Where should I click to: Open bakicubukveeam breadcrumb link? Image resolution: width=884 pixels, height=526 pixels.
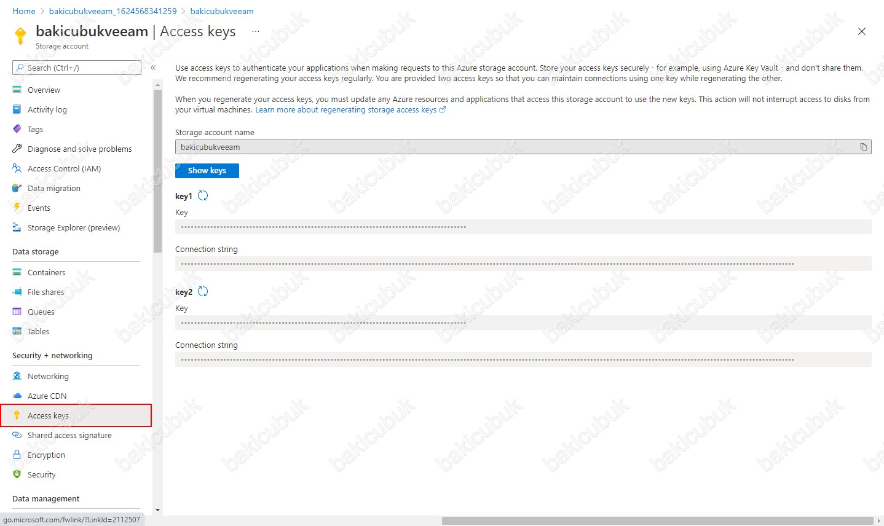222,11
